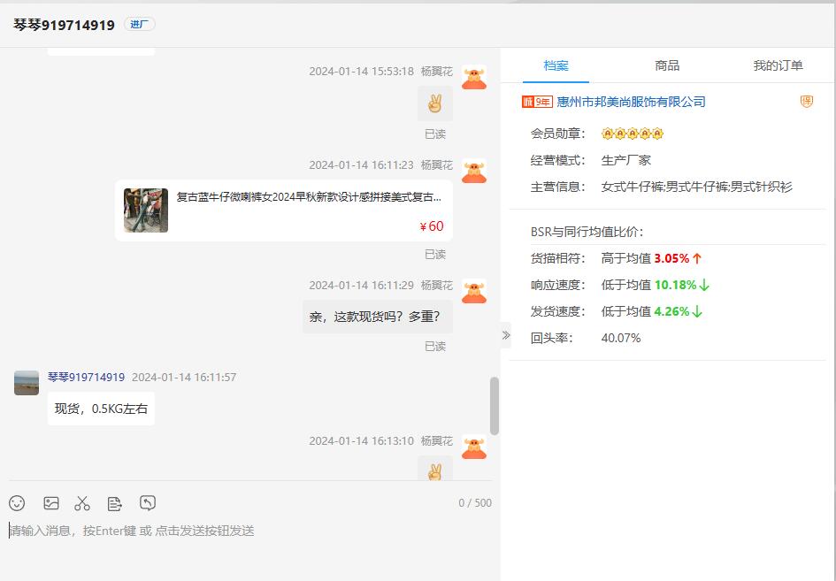
Task: Click the reply "现货，0.5KG左右"
Action: [x=101, y=409]
